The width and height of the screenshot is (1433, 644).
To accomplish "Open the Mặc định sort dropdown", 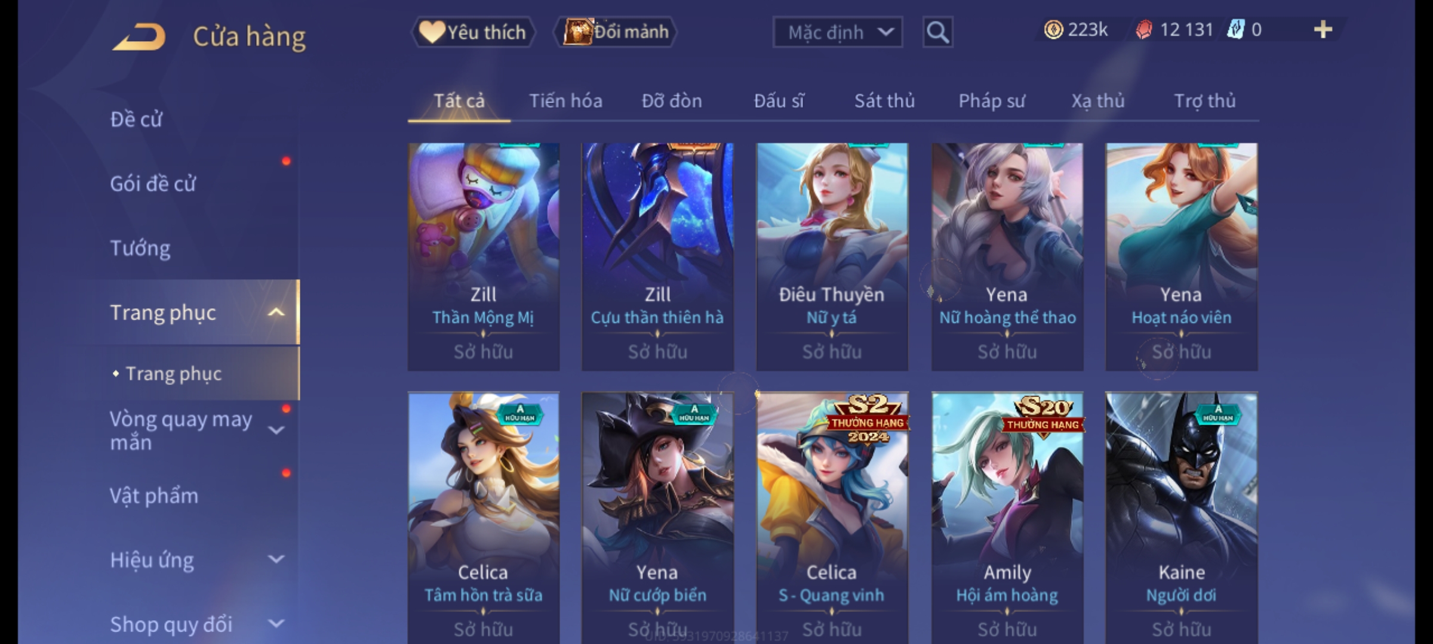I will pyautogui.click(x=837, y=32).
